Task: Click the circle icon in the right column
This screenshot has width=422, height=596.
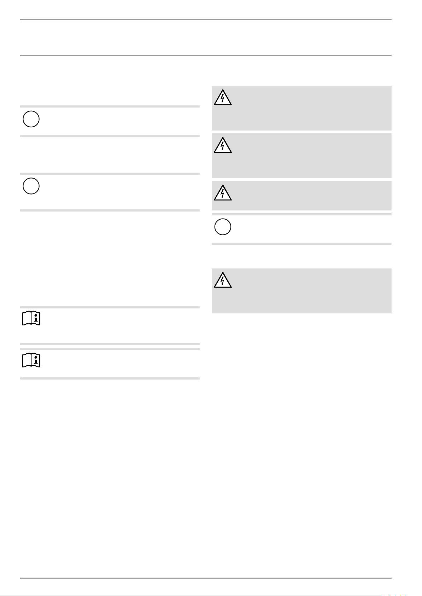Action: [x=223, y=227]
